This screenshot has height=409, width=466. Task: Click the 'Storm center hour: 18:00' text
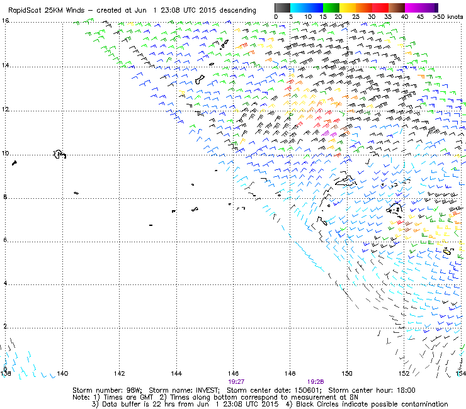[x=372, y=390]
